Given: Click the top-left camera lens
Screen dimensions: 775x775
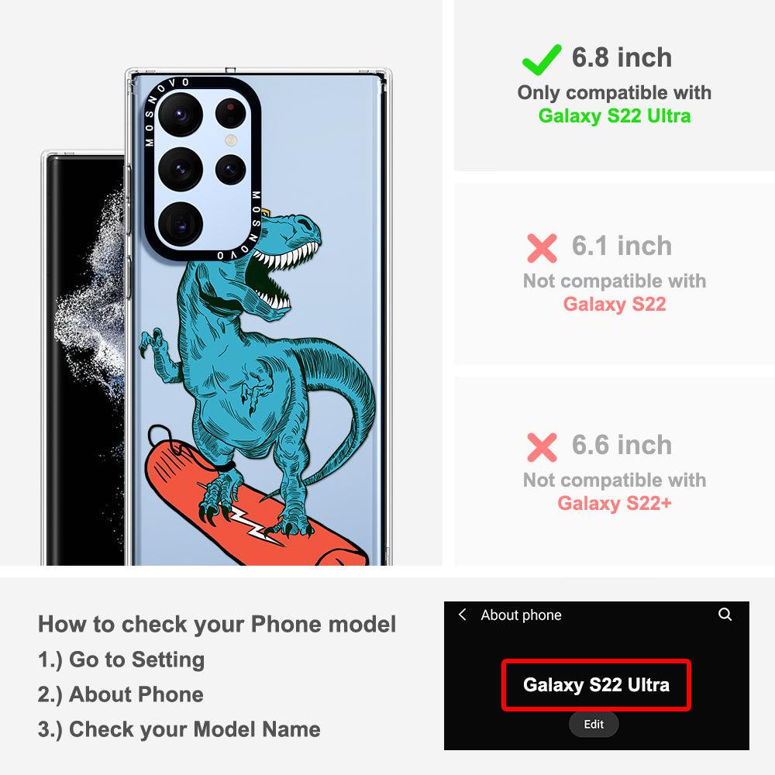Looking at the screenshot, I should 181,115.
